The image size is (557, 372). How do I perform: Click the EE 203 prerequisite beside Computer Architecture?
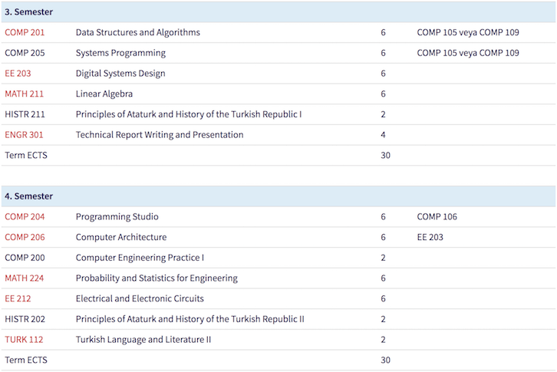click(x=430, y=238)
